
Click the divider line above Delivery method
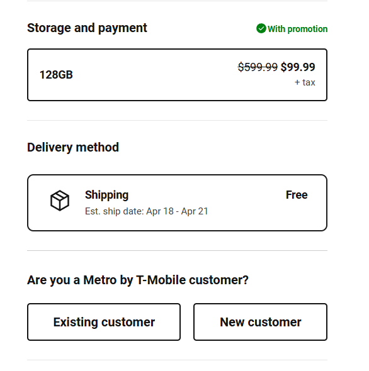(178, 121)
